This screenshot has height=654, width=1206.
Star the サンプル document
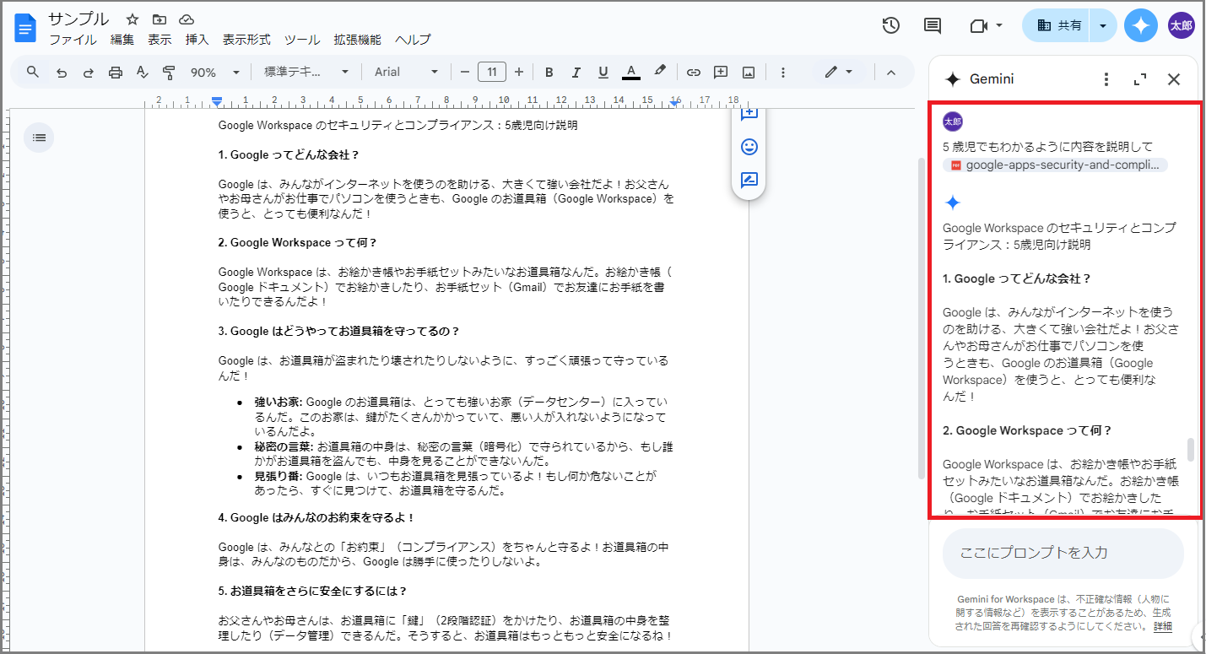tap(132, 19)
